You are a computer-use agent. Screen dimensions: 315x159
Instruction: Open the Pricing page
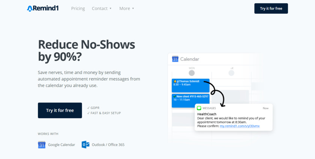point(78,9)
